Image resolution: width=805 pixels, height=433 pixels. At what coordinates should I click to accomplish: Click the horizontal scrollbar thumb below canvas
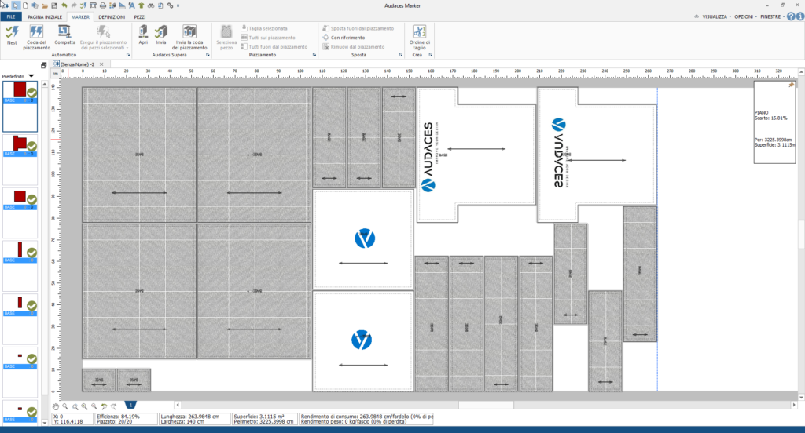click(486, 405)
